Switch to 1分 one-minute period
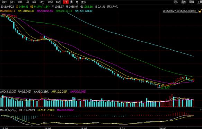Viewport: 202px width, 129px height. click(x=27, y=2)
